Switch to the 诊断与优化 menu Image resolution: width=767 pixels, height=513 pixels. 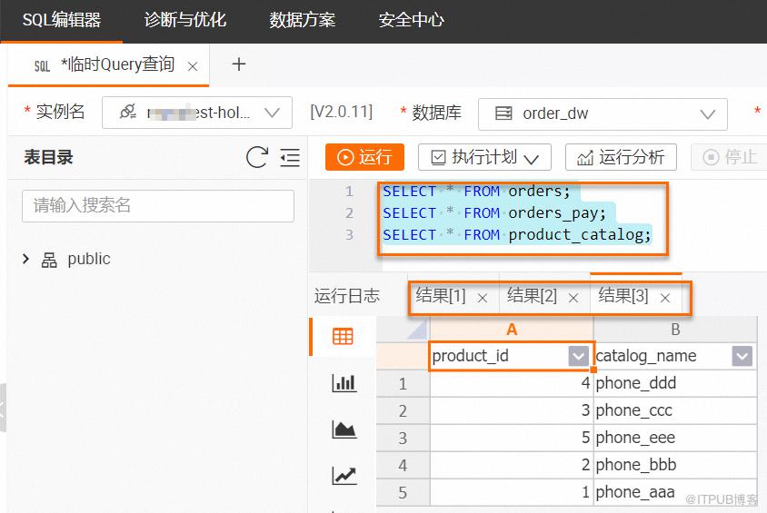tap(185, 20)
